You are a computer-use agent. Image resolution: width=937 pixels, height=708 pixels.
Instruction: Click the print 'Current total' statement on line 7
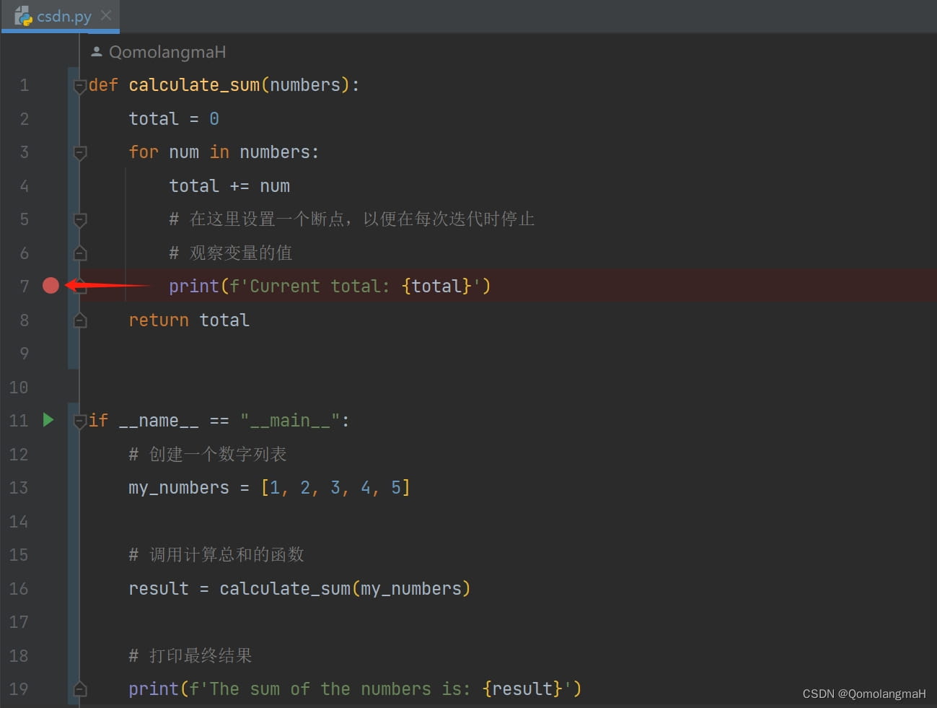330,287
